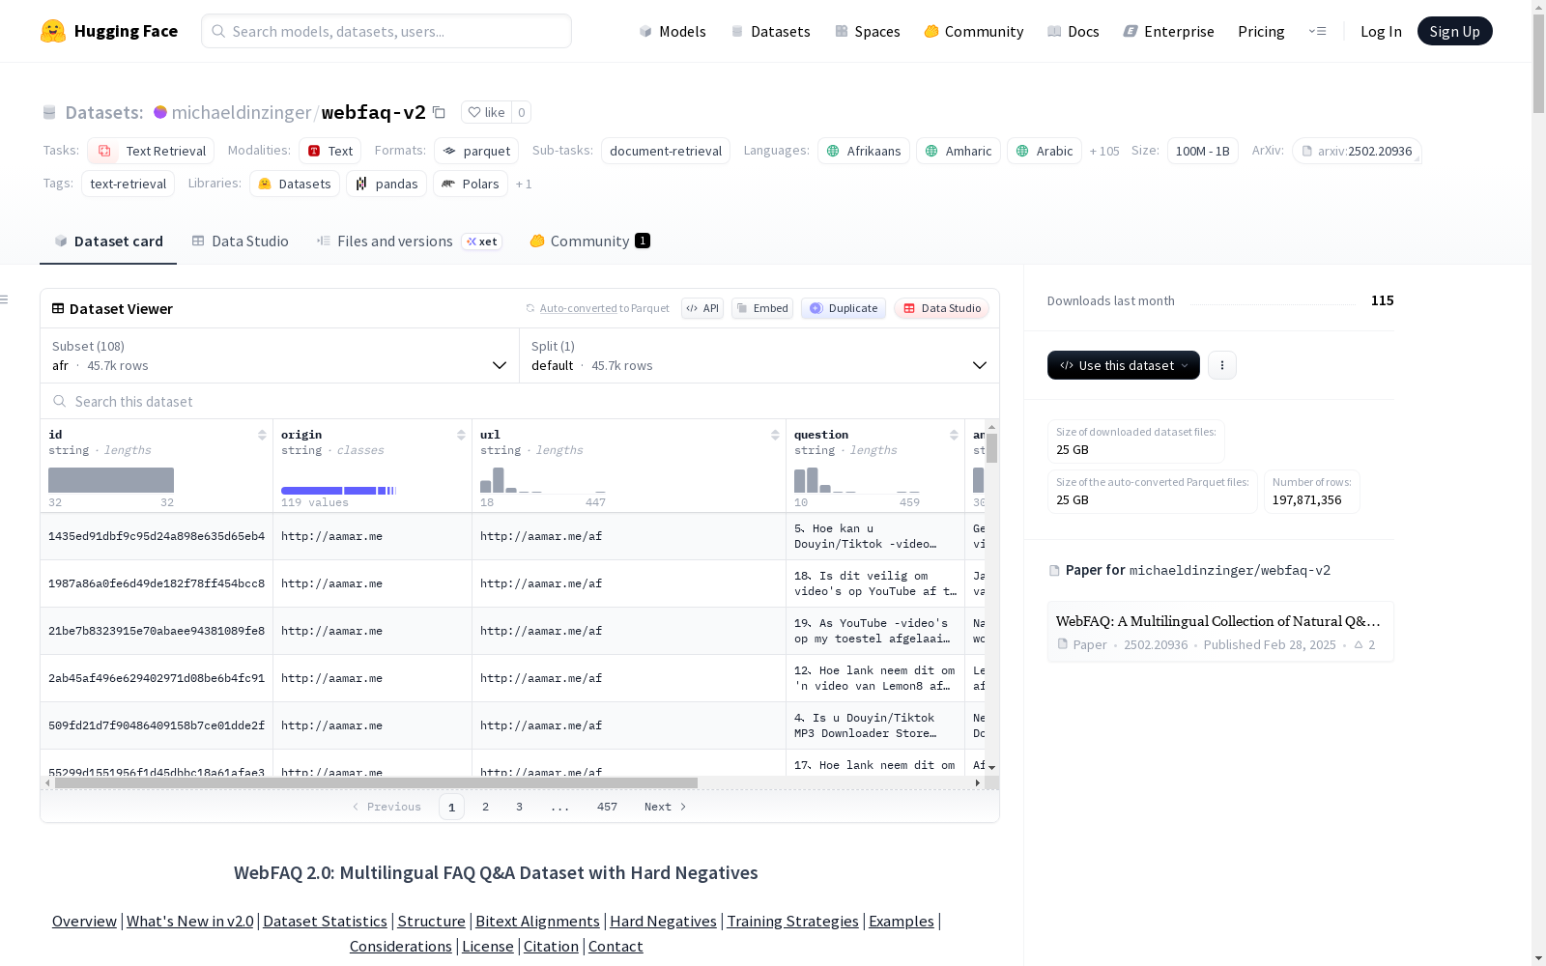Viewport: 1546px width, 966px height.
Task: Open the Pricing link
Action: [1261, 31]
